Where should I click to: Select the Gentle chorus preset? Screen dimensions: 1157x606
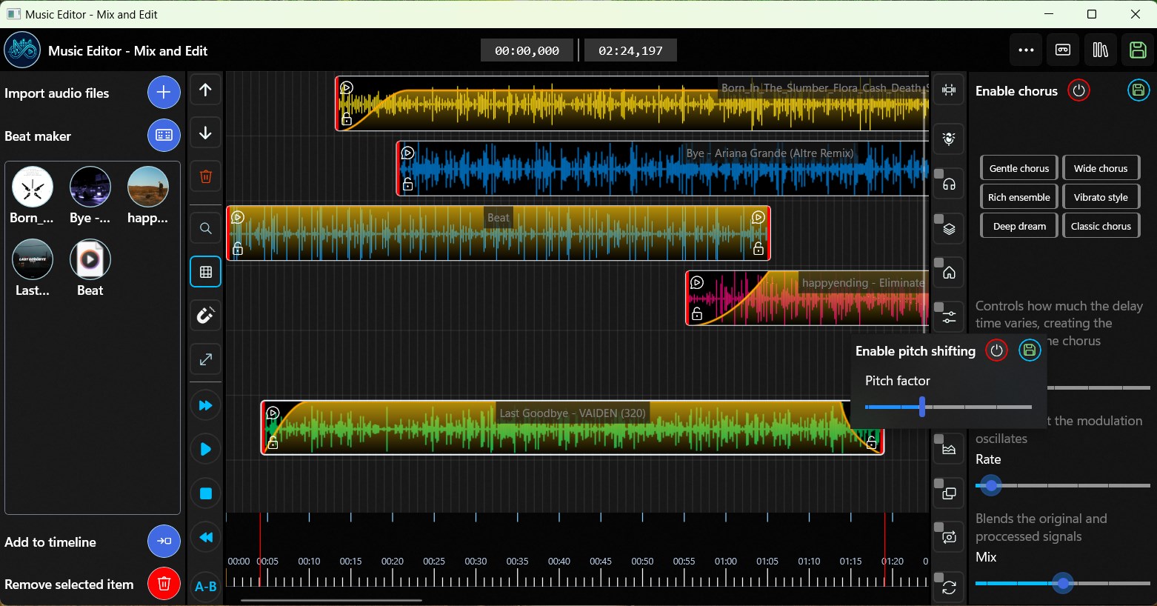click(x=1018, y=167)
